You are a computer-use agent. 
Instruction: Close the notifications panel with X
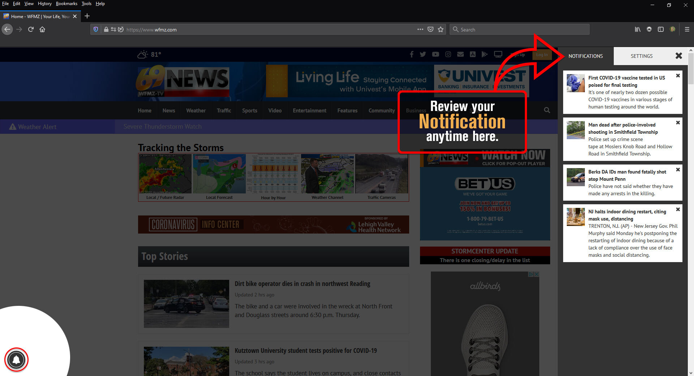678,56
